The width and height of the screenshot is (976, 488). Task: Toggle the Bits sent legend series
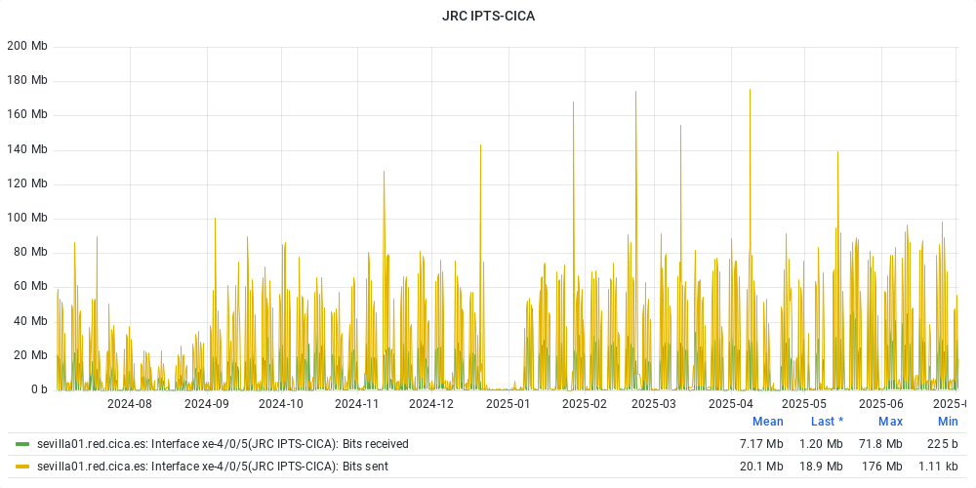(x=213, y=467)
